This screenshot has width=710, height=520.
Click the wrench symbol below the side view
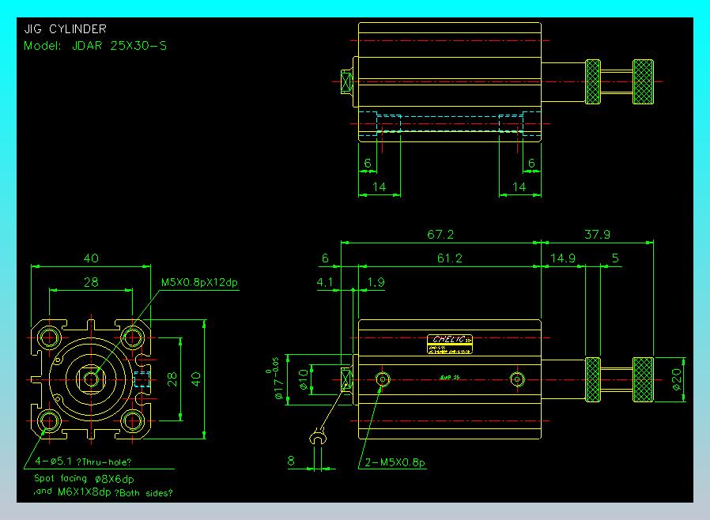click(319, 436)
